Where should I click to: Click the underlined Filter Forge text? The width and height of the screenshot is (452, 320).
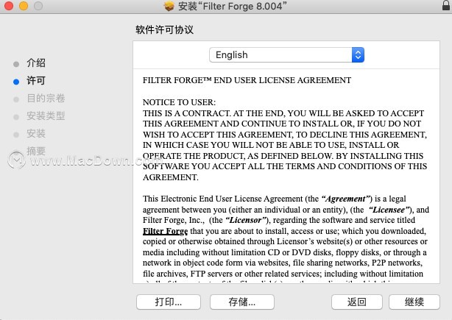pyautogui.click(x=165, y=231)
